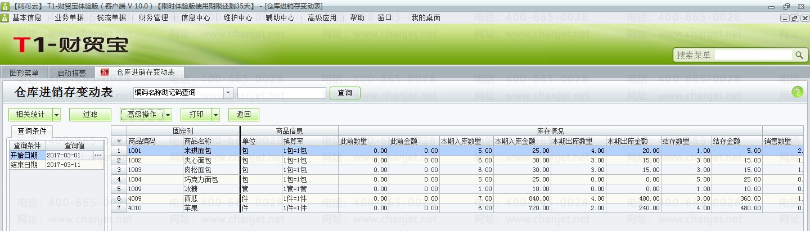Screen dimensions: 810x231
Task: Click the 此前数量 column header
Action: click(363, 141)
